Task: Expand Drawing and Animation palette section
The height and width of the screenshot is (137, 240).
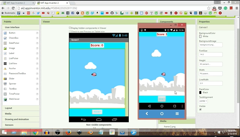Action: click(21, 119)
